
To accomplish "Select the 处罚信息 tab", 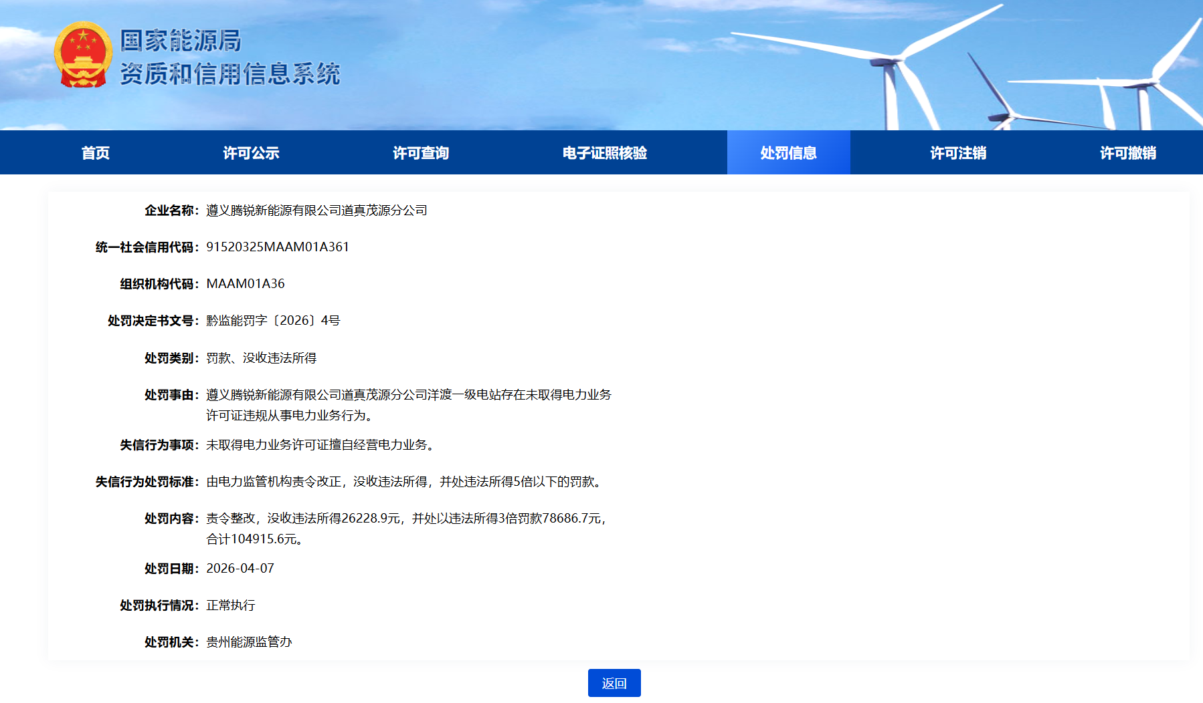I will (788, 153).
